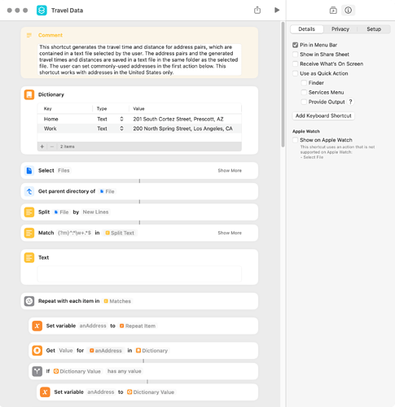Image resolution: width=395 pixels, height=407 pixels.
Task: Click the editor vertical scrollbar
Action: (283, 85)
